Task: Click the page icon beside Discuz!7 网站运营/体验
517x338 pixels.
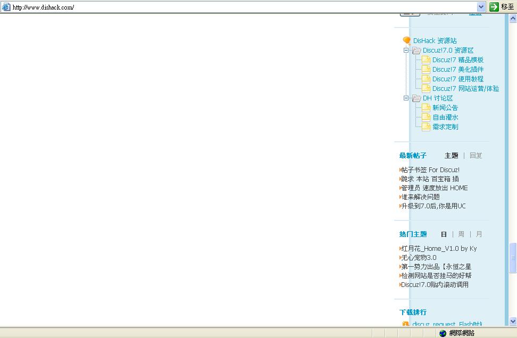Action: pos(426,89)
